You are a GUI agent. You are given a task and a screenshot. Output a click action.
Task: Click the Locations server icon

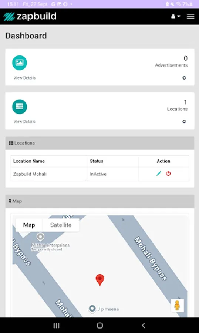click(x=20, y=107)
